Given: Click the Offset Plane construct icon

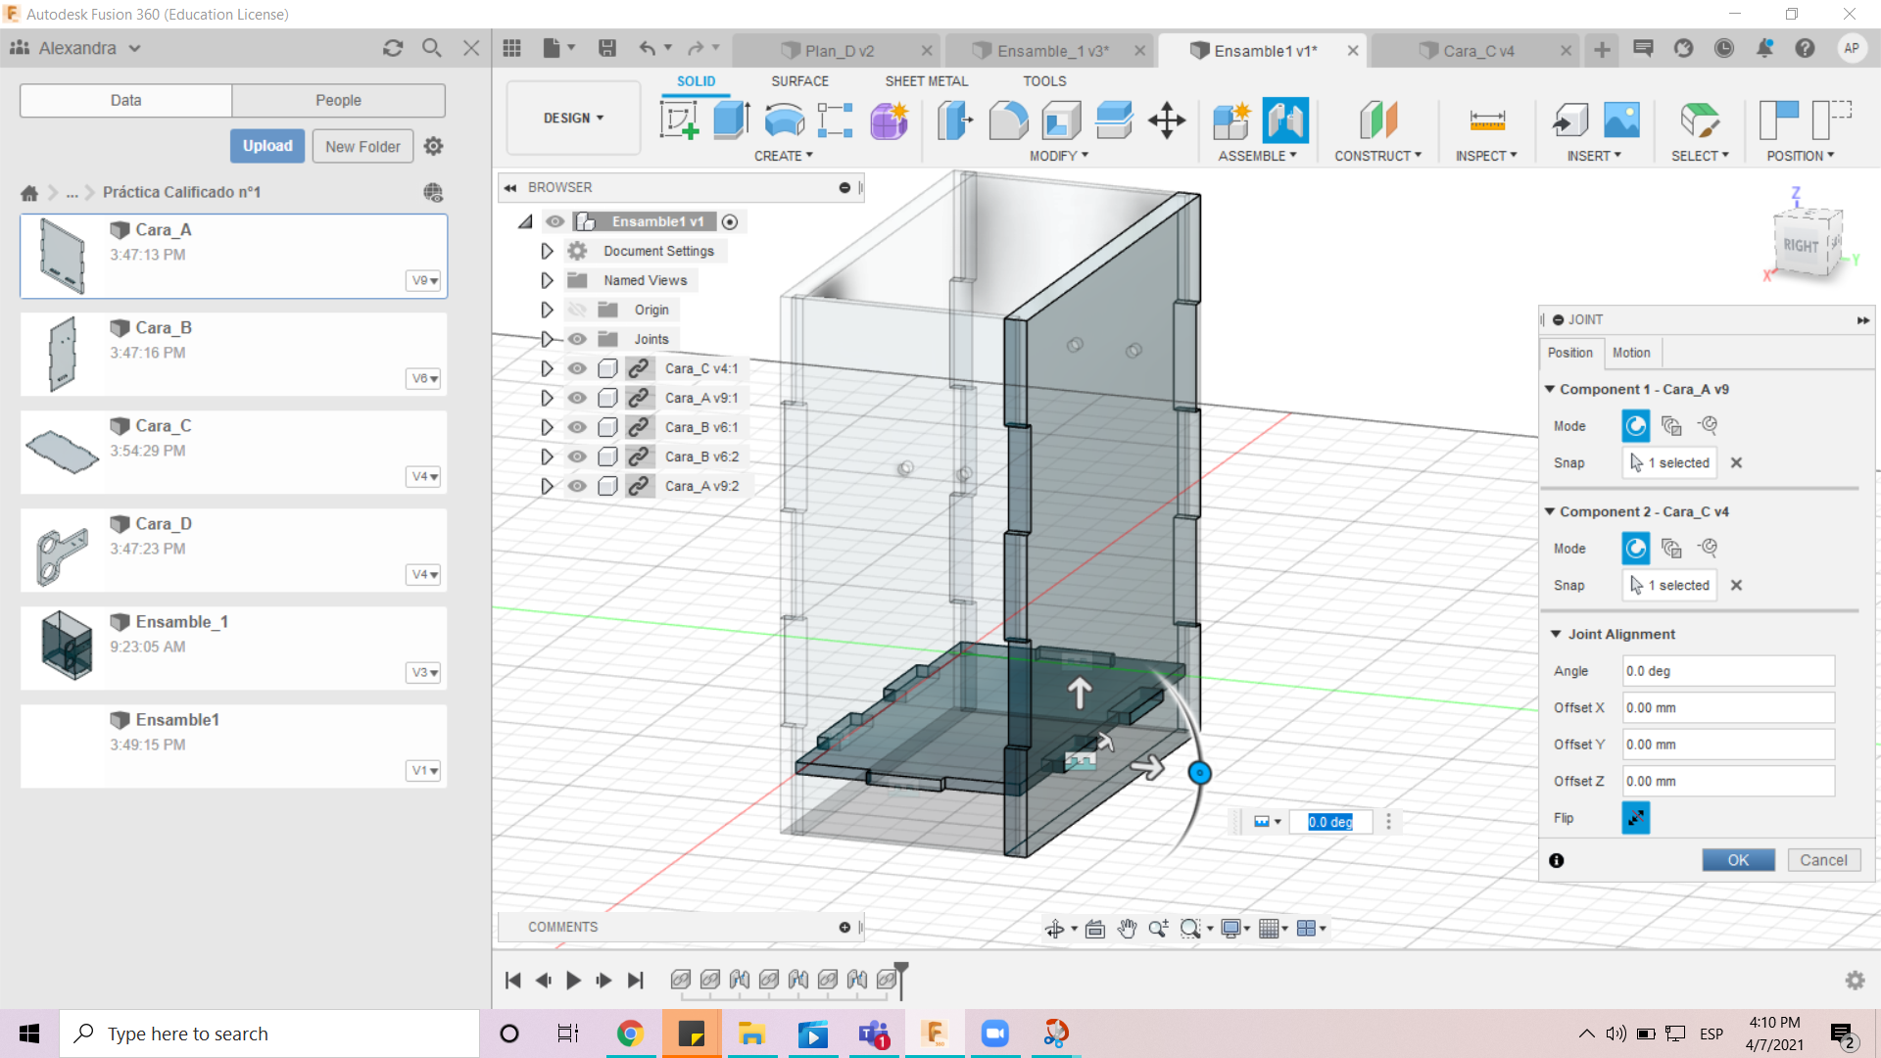Looking at the screenshot, I should 1378,120.
